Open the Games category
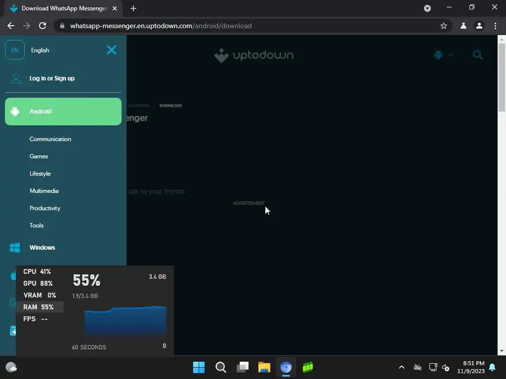This screenshot has height=379, width=506. point(39,156)
